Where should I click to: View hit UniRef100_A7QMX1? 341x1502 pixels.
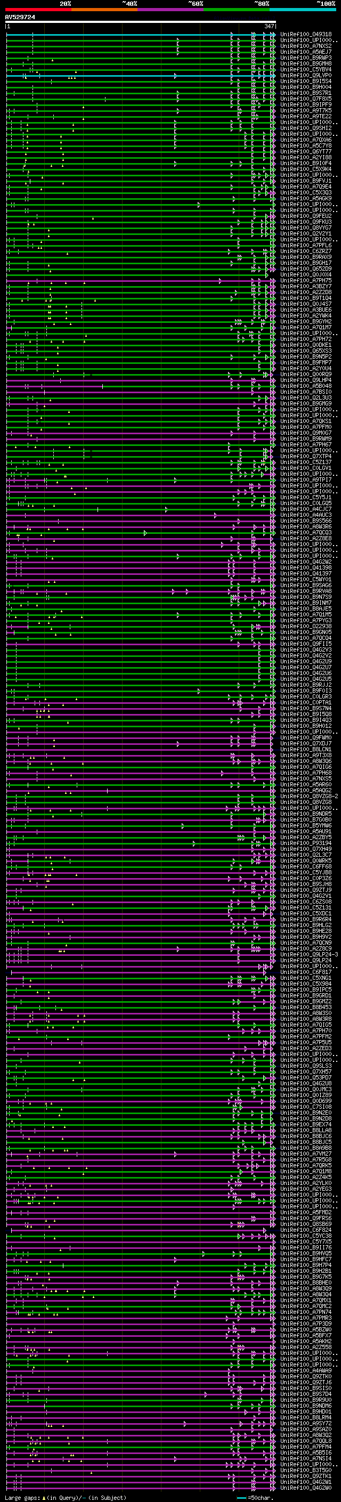tap(306, 1300)
